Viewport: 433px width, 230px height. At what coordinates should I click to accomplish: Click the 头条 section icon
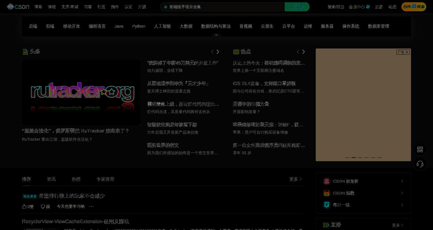[25, 52]
